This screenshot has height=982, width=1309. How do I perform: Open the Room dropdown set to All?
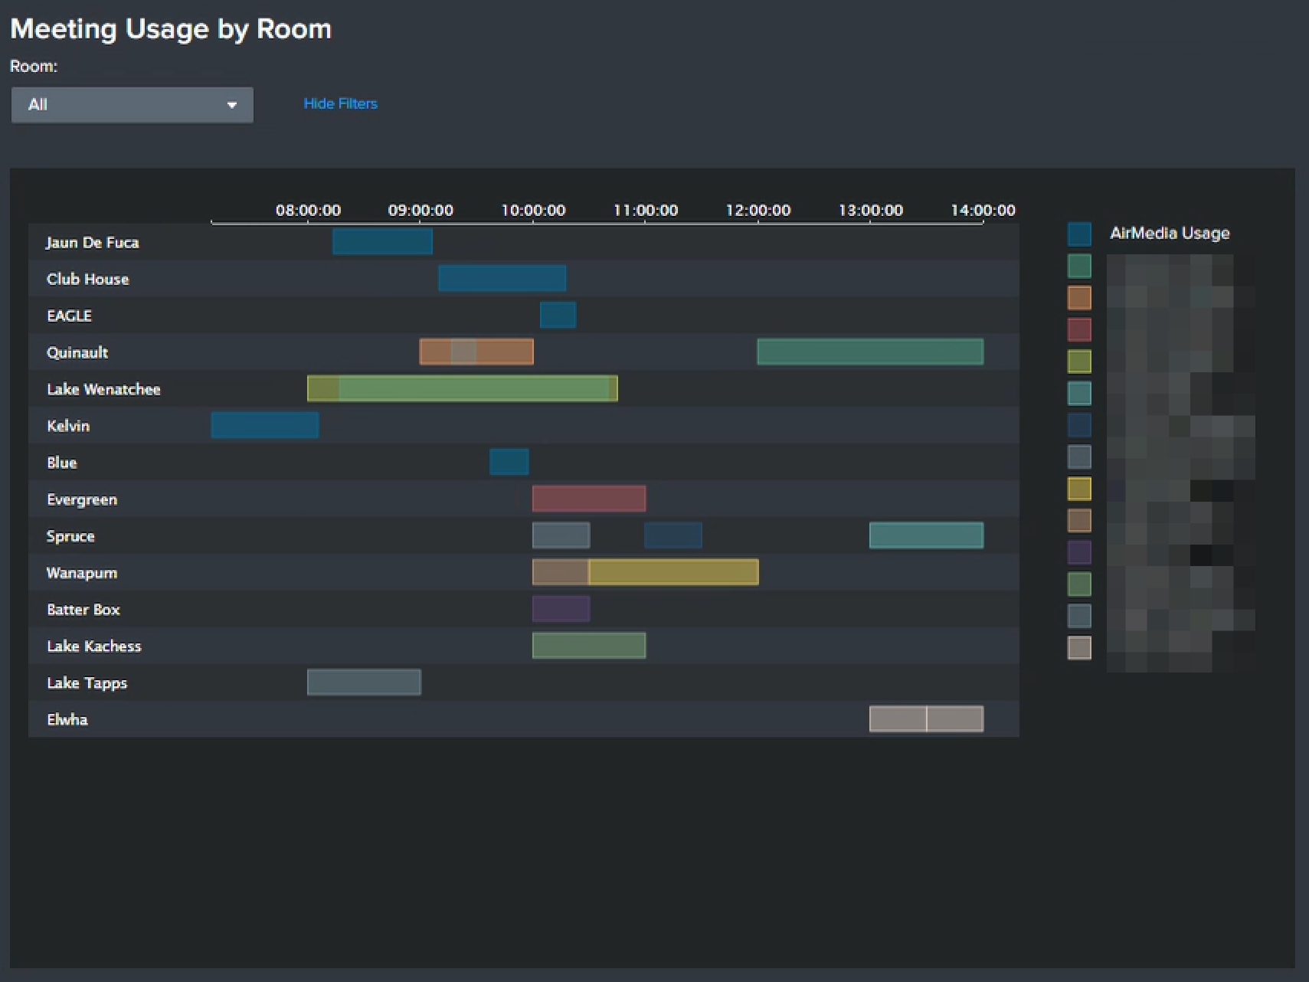point(132,105)
